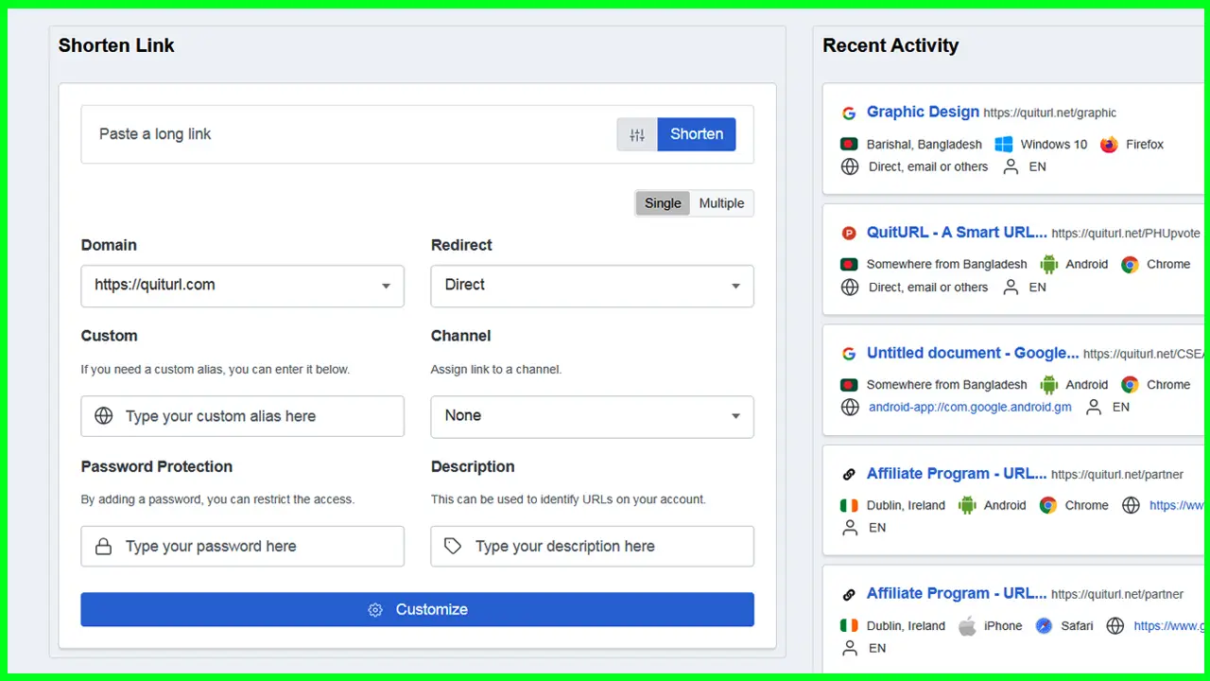Click the blue Customize button

click(x=417, y=610)
